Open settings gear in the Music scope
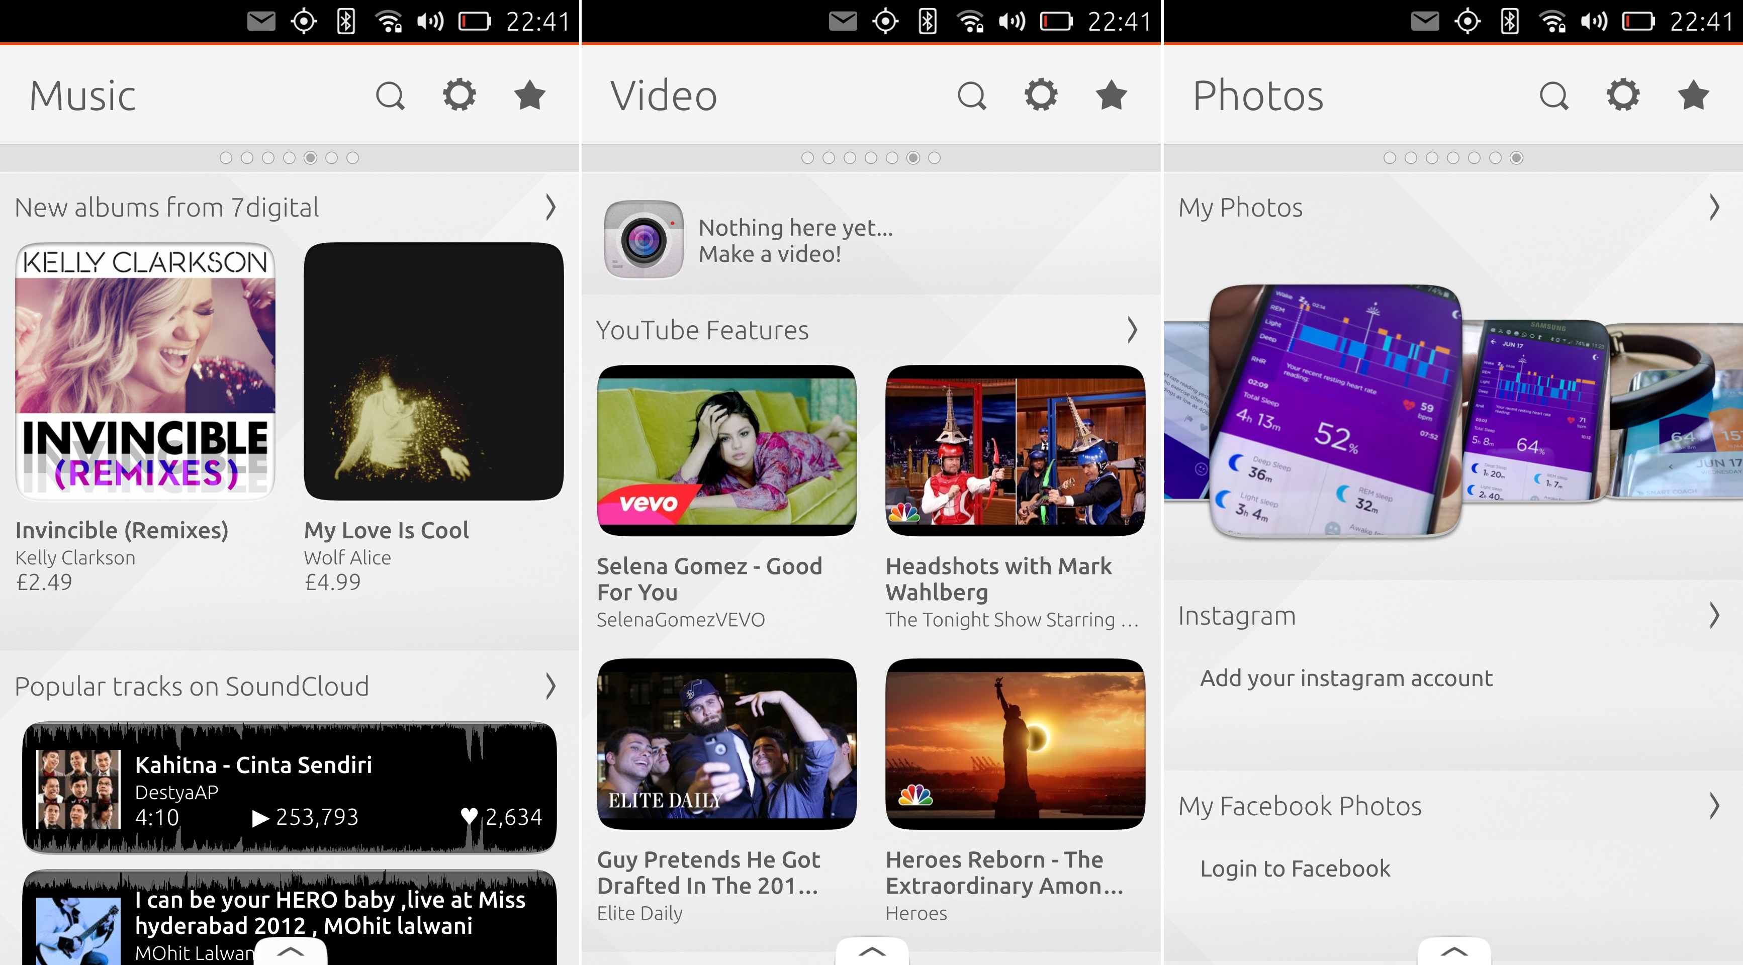Image resolution: width=1743 pixels, height=965 pixels. (460, 95)
